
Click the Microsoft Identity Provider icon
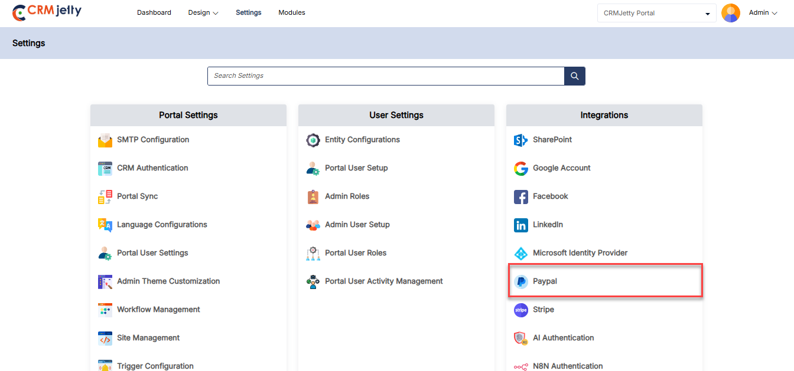point(520,253)
